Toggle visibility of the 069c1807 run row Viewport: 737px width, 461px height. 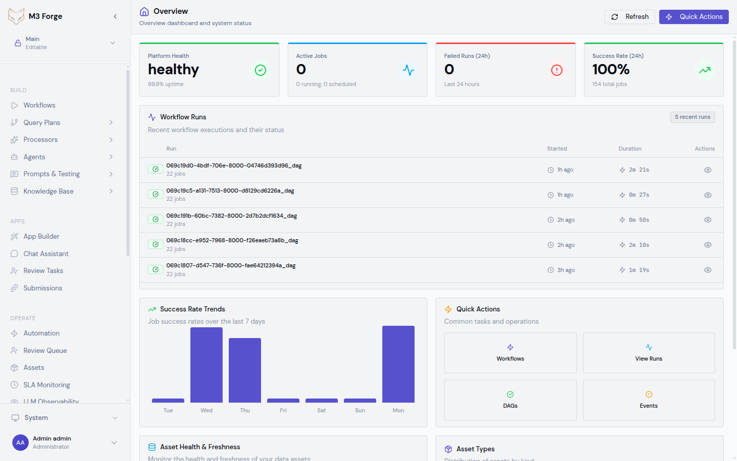[x=708, y=269]
